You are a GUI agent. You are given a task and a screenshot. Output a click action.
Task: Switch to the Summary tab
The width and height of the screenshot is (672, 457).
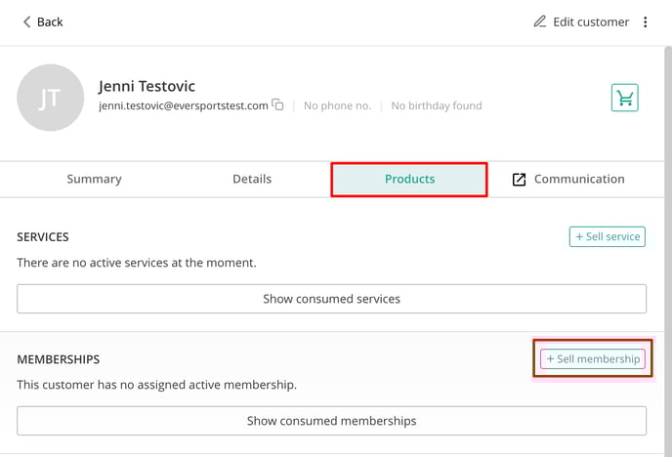(95, 179)
